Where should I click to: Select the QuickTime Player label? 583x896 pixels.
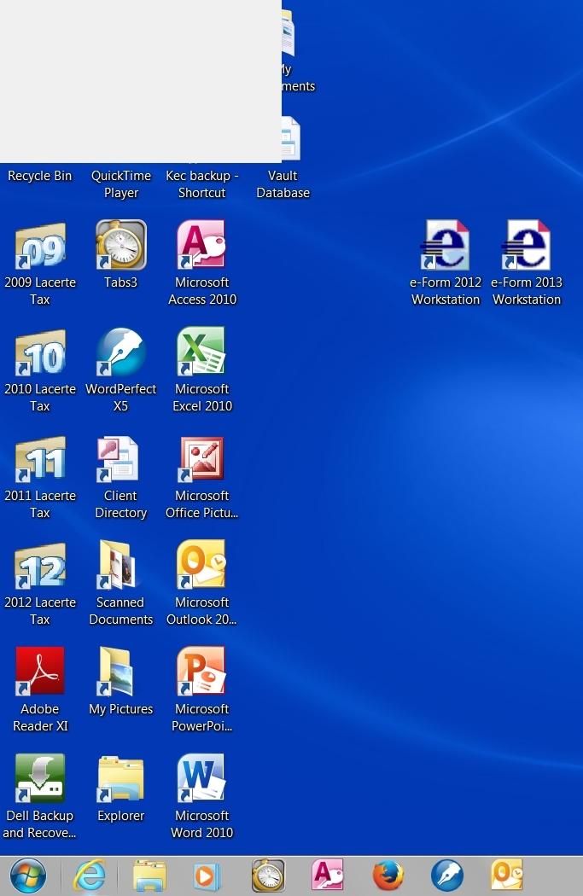tap(121, 184)
